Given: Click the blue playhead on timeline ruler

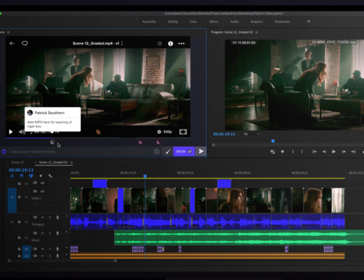Looking at the screenshot, I should (x=145, y=176).
